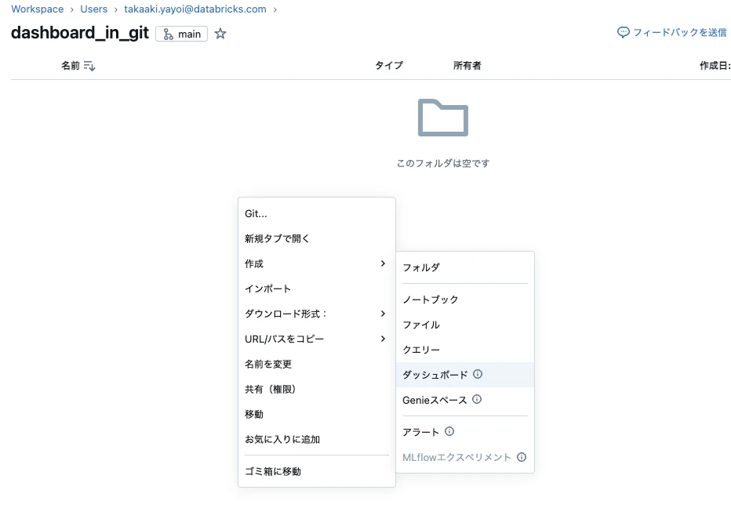Select MLflowエクスペリメント in submenu

(x=465, y=457)
